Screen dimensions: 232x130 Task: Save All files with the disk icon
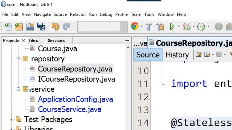tap(41, 27)
